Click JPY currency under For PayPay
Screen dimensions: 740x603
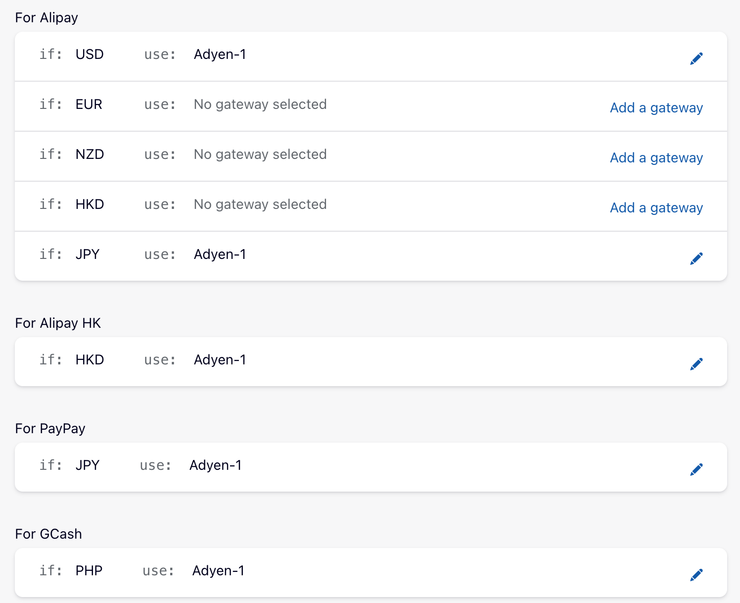click(x=88, y=465)
